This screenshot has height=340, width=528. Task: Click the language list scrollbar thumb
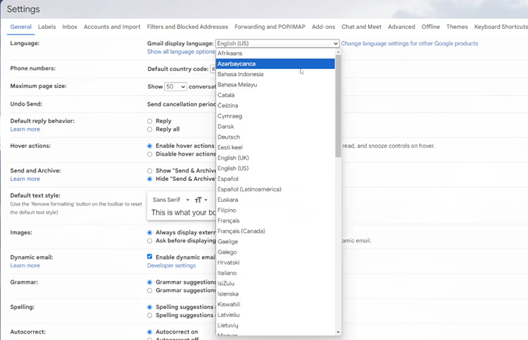[x=338, y=106]
